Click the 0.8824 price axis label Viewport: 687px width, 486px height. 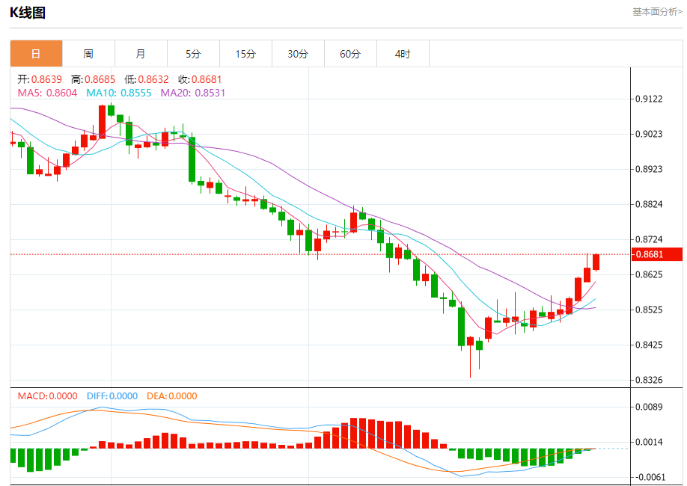coord(649,204)
